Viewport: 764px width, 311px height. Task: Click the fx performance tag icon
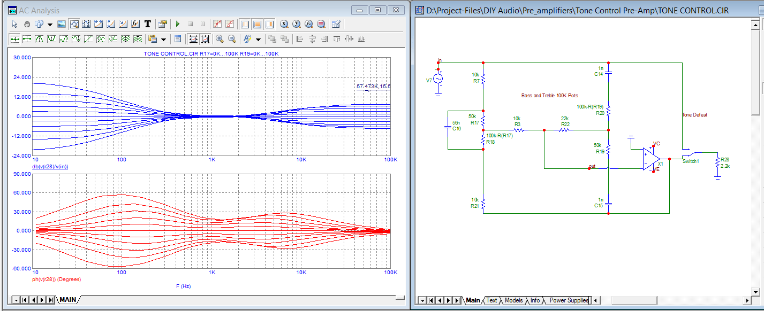point(135,24)
